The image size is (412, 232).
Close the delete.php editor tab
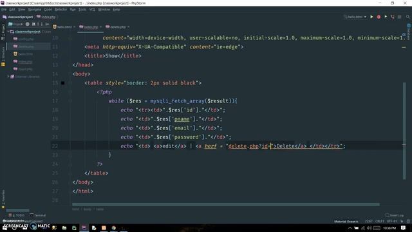point(129,27)
